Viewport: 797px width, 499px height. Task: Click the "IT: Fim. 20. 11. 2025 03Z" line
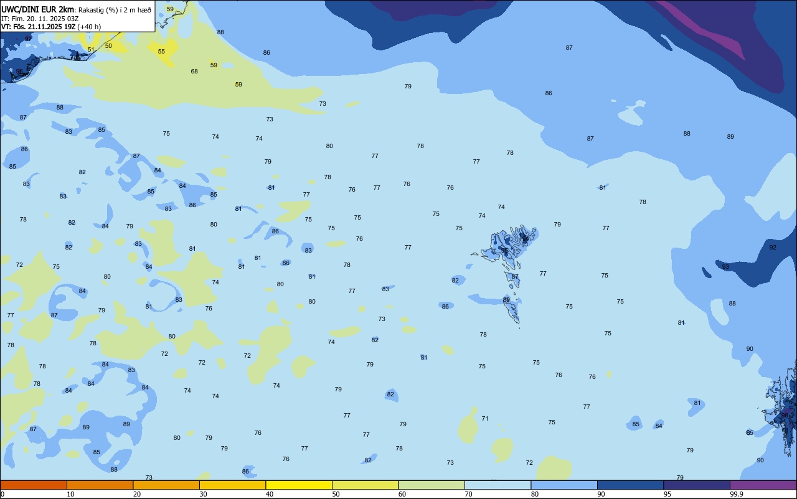click(40, 19)
